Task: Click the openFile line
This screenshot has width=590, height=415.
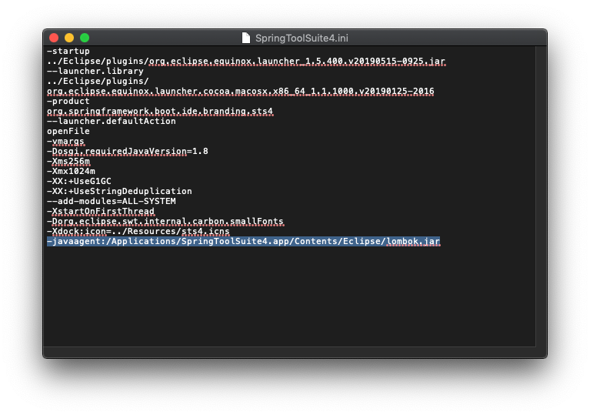Action: coord(68,131)
